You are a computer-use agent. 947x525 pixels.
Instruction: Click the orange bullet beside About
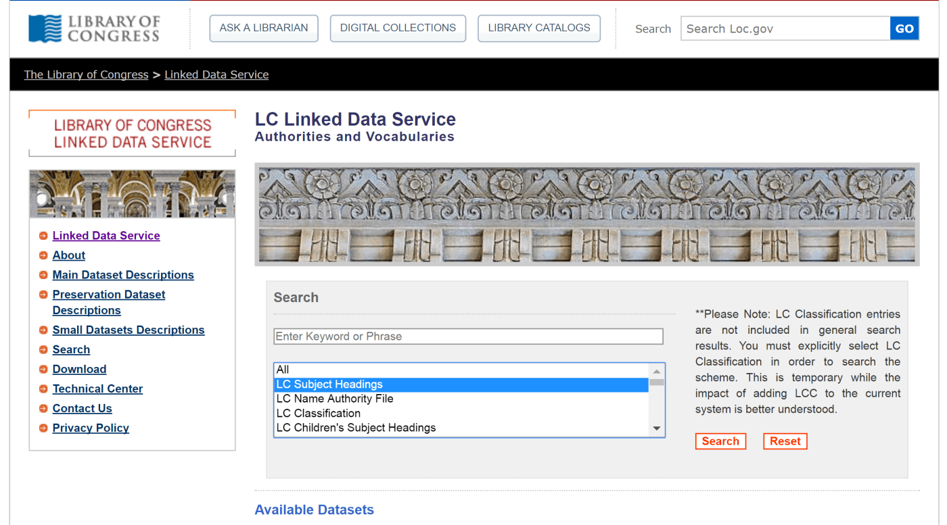click(x=43, y=255)
